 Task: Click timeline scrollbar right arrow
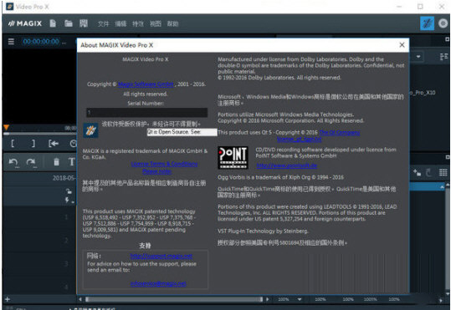(268, 299)
